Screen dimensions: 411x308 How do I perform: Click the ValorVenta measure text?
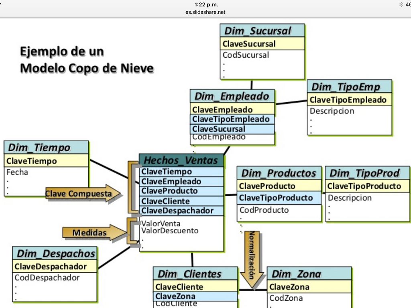click(x=161, y=223)
